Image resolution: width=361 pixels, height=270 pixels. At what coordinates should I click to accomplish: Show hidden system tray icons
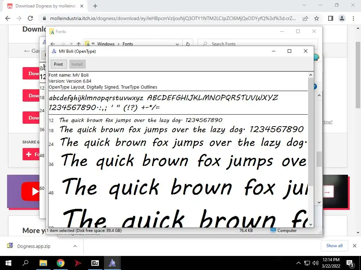click(x=298, y=263)
